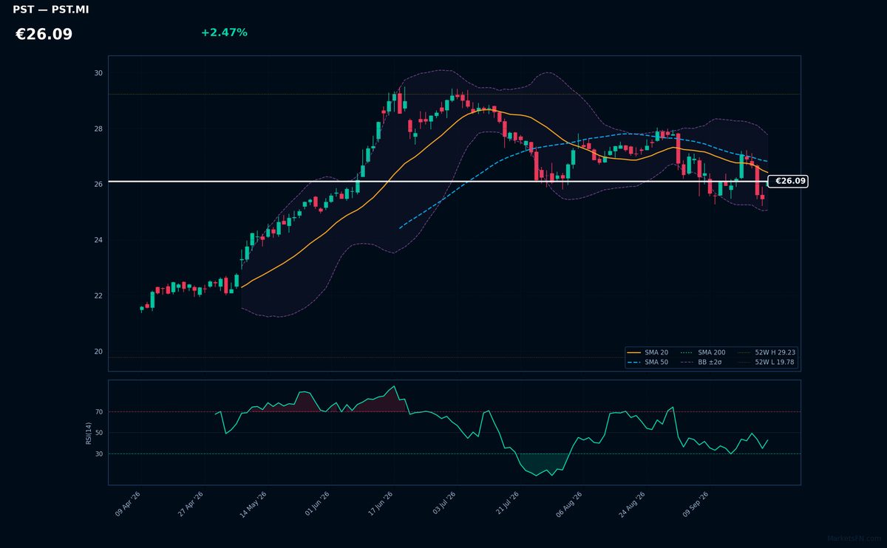Click the 27 Apr '26 date label

191,504
